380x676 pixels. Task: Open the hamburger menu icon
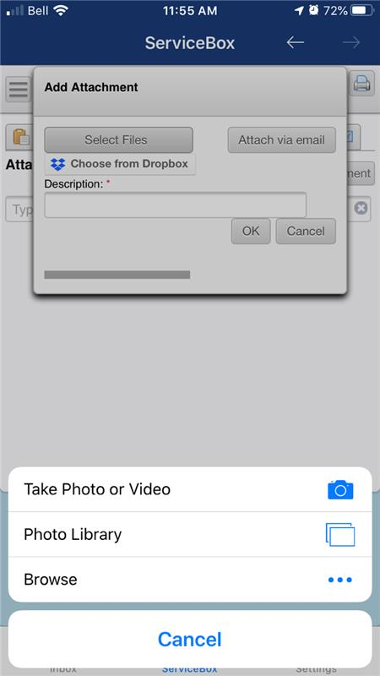tap(18, 90)
